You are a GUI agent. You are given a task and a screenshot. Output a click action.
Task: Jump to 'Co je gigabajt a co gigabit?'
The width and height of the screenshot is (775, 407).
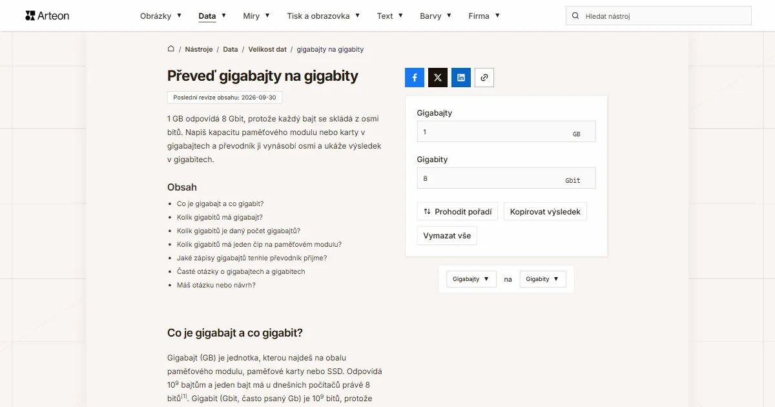click(220, 203)
